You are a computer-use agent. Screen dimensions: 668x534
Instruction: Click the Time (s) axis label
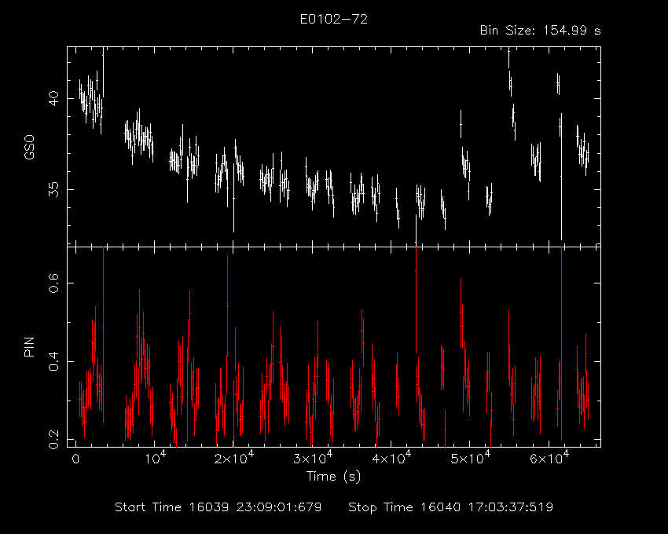(x=333, y=476)
